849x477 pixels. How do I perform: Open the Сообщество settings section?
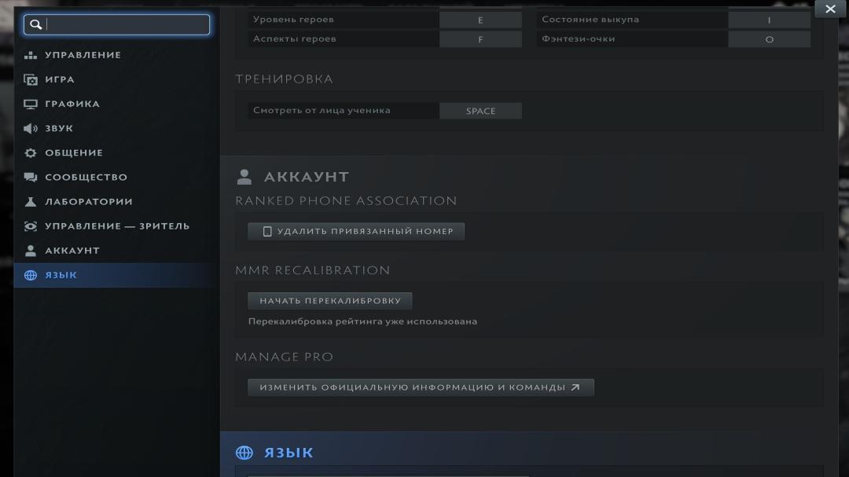tap(86, 177)
